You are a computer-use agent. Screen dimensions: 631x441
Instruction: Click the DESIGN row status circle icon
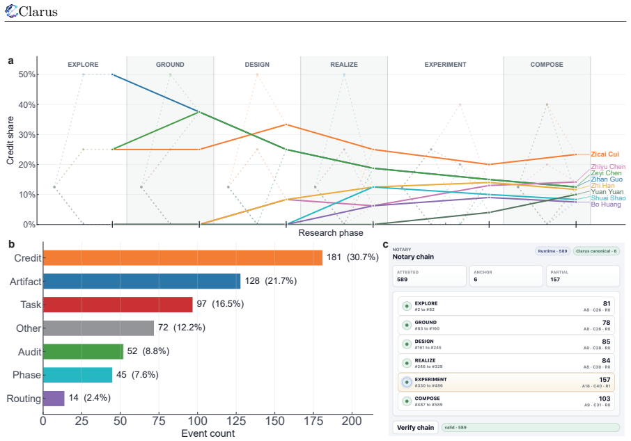[x=407, y=344]
